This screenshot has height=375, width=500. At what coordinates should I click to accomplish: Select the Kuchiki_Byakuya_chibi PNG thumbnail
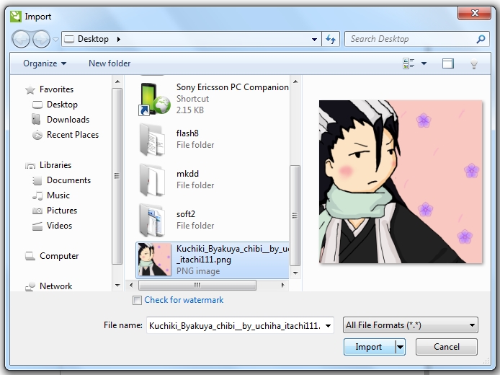[x=154, y=260]
